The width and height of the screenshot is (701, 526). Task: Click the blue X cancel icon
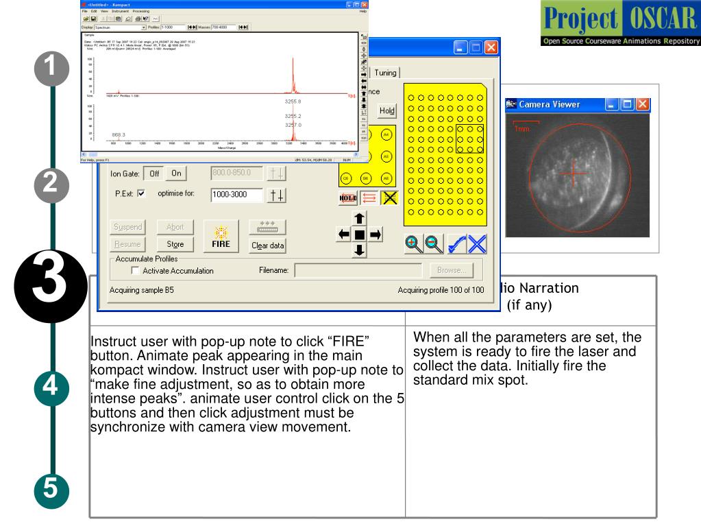(x=477, y=244)
